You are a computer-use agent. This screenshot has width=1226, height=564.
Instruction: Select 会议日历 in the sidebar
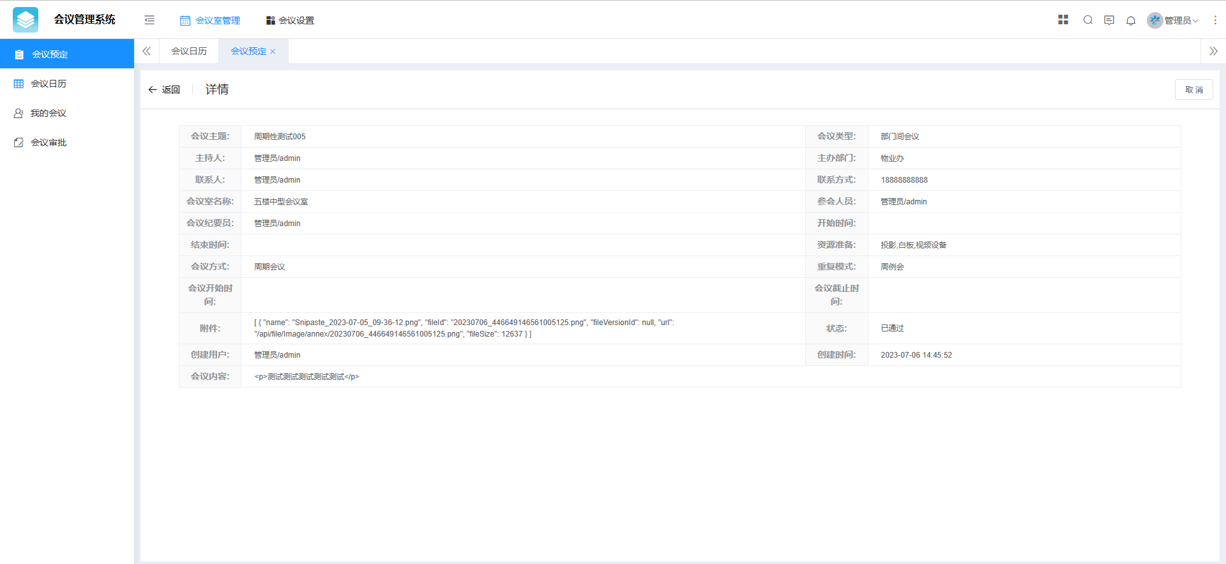pyautogui.click(x=49, y=84)
